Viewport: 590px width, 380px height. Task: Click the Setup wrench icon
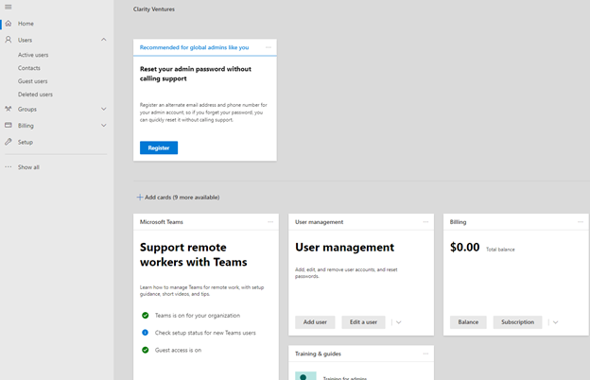click(8, 142)
